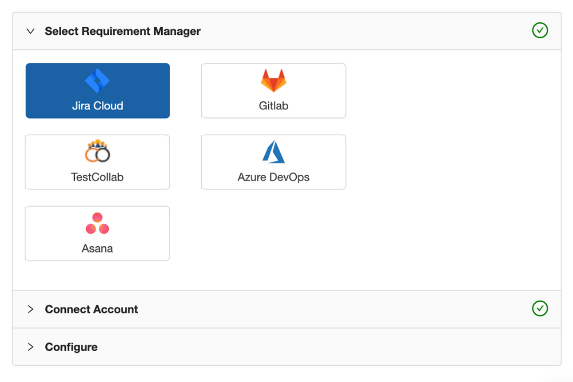Select Gitlab as the requirement manager
This screenshot has height=382, width=573.
273,90
